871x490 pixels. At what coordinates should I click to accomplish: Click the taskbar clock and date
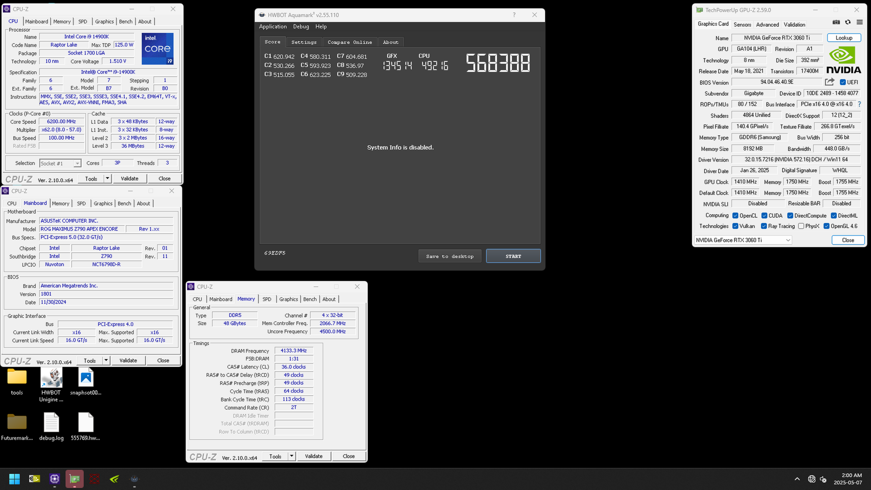pyautogui.click(x=847, y=479)
